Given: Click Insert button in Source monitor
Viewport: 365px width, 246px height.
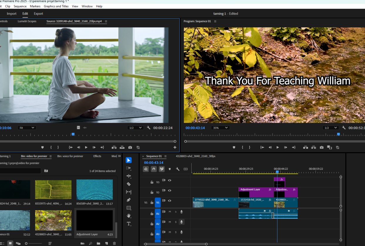Looking at the screenshot, I should coord(114,147).
